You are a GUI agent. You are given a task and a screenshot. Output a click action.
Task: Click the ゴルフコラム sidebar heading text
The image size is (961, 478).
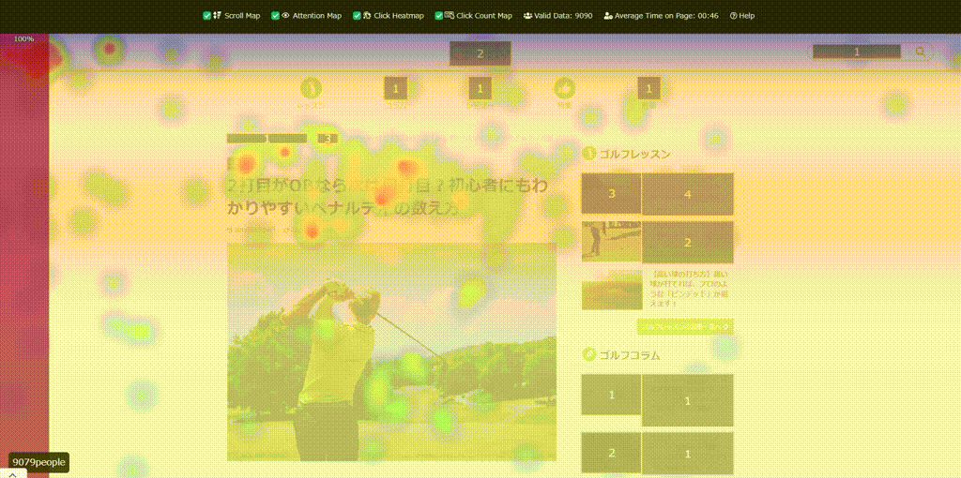coord(630,355)
